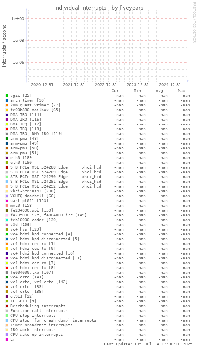Viewport: 198px width, 349px height.
Task: Click the 'vc4 hdmi cec rx [1]' label
Action: tap(33, 244)
